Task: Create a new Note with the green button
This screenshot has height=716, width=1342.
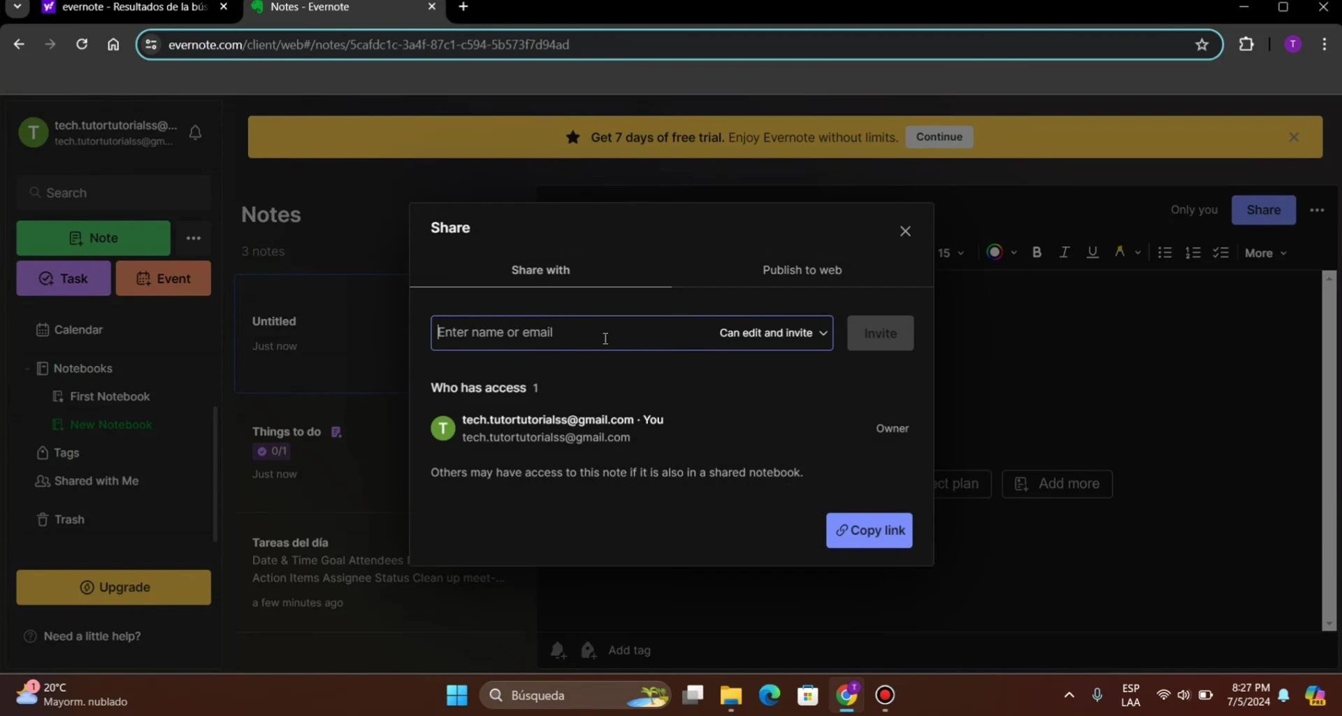Action: tap(93, 238)
